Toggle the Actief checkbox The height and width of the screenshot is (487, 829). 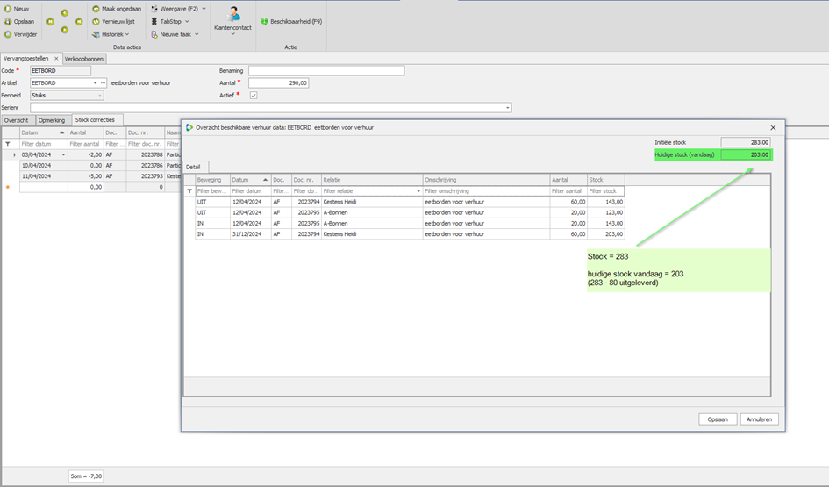(x=254, y=96)
